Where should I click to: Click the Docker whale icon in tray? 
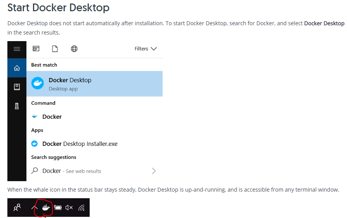coord(46,208)
